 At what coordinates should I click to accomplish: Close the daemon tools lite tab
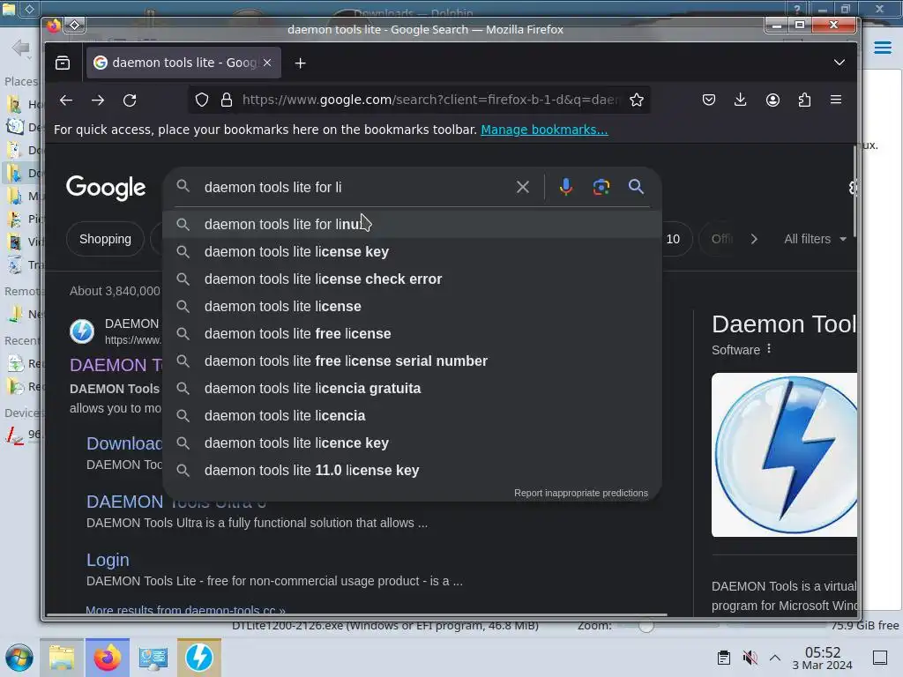(x=267, y=63)
